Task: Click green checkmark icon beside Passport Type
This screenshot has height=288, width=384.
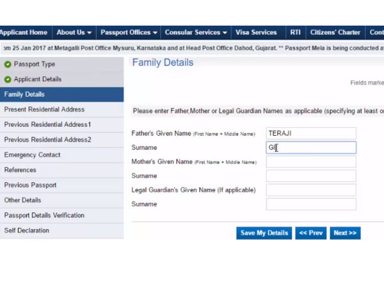Action: [x=8, y=64]
